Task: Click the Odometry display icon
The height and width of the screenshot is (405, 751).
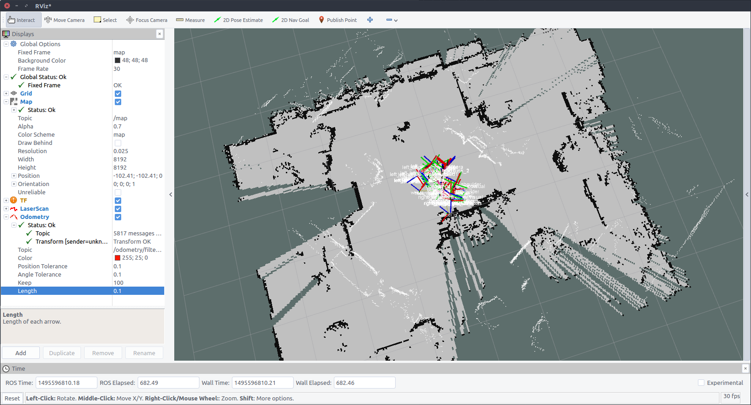Action: click(14, 217)
